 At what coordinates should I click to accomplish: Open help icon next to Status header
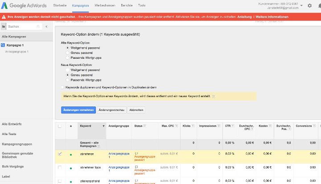tap(144, 126)
